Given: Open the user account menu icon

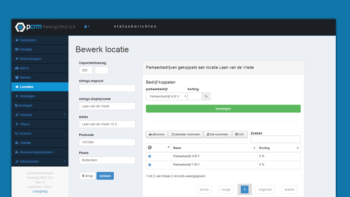Looking at the screenshot, I should (x=86, y=26).
